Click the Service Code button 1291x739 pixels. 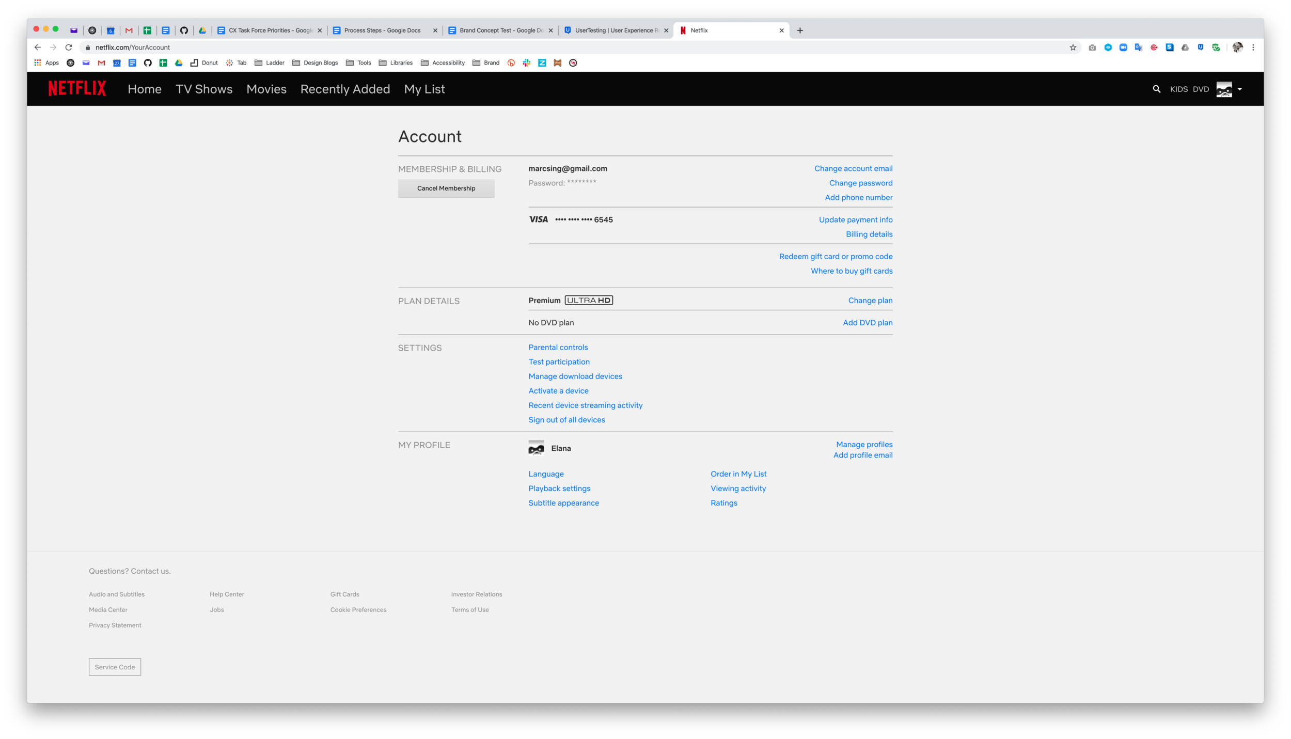115,667
